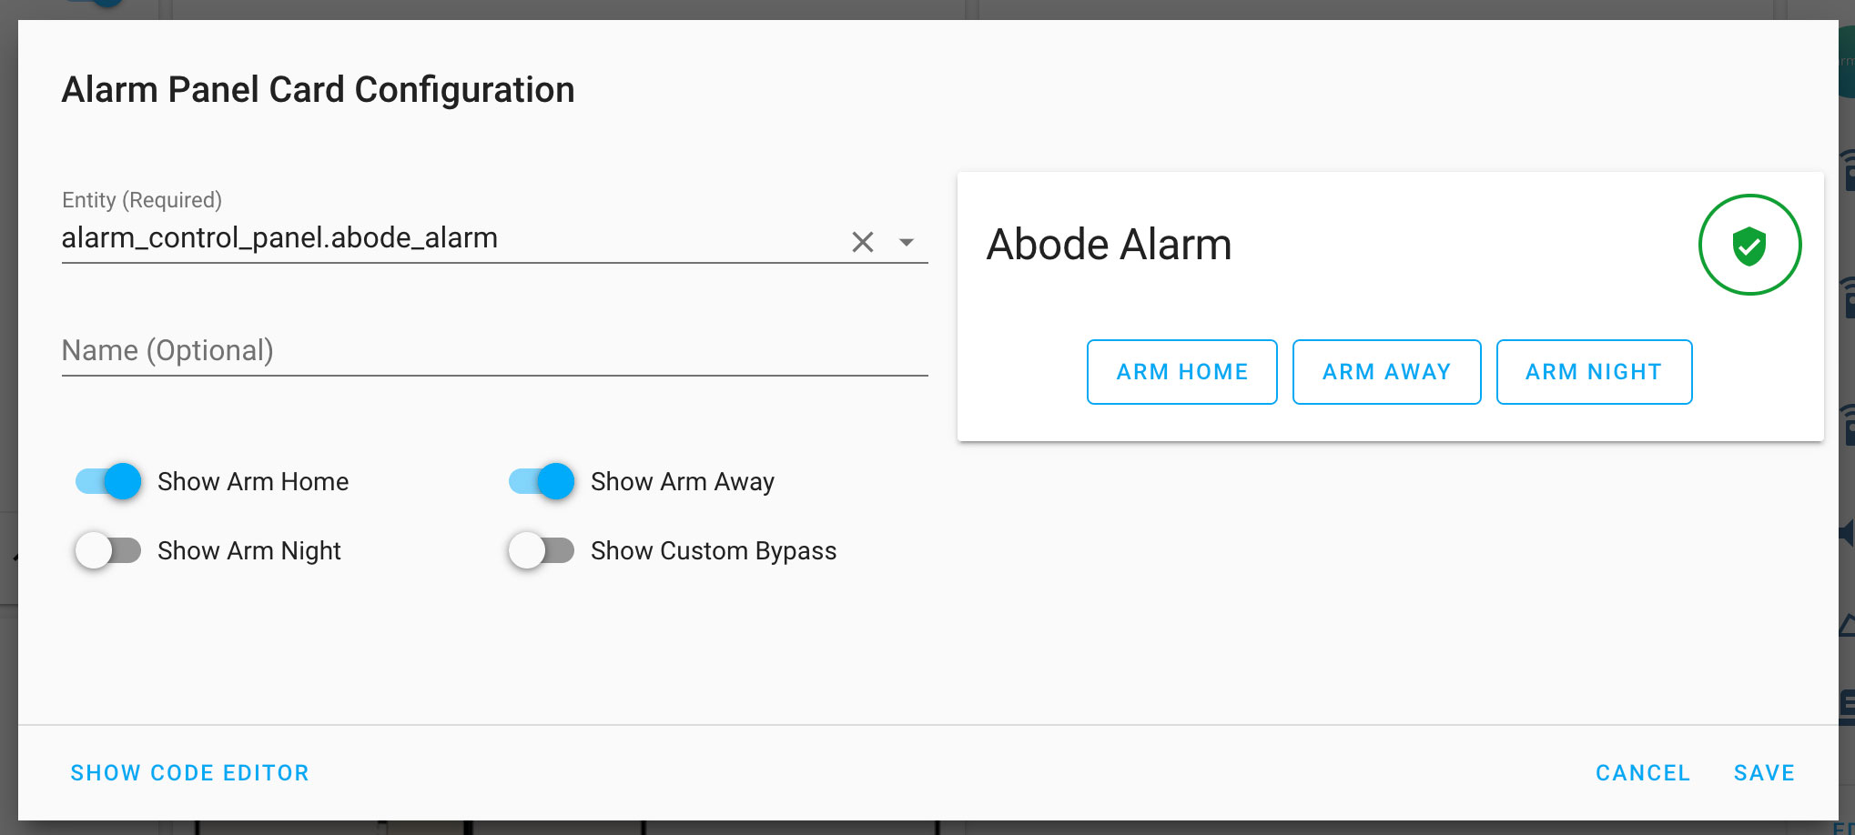
Task: Disable the Show Arm Home toggle
Action: pos(108,481)
